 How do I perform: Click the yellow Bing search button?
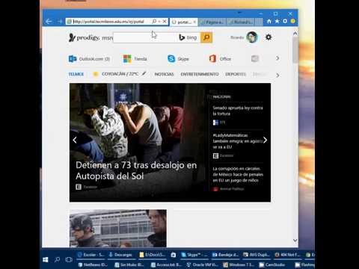[x=206, y=37]
